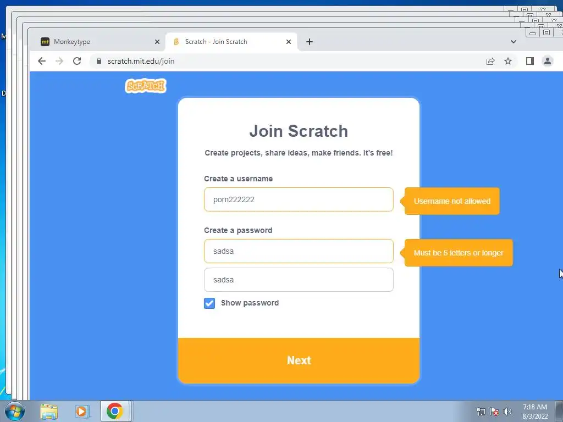Reload the Scratch join page
The width and height of the screenshot is (563, 422).
point(77,61)
